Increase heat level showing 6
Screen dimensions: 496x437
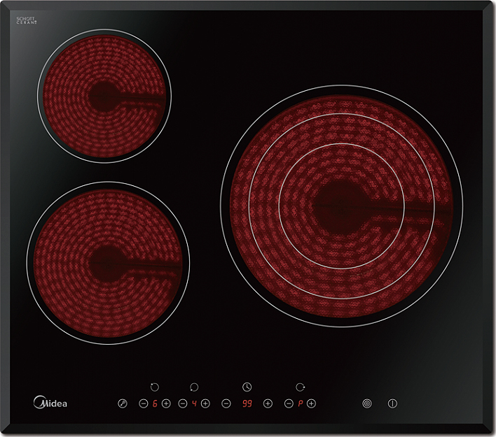click(x=166, y=403)
